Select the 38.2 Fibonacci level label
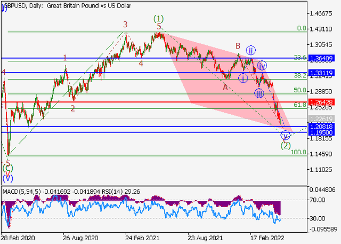 300,76
